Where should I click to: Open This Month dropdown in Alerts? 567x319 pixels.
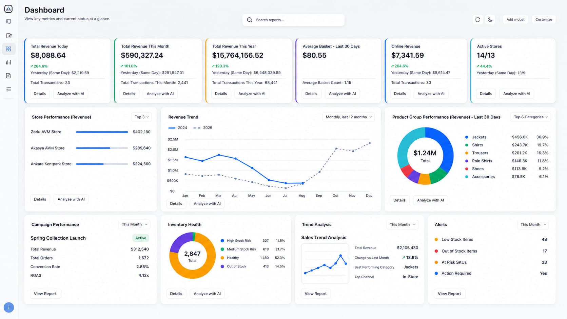click(x=533, y=224)
